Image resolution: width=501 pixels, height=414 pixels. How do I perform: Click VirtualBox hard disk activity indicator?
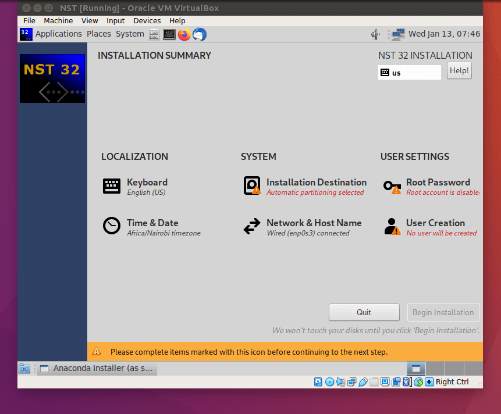point(318,382)
